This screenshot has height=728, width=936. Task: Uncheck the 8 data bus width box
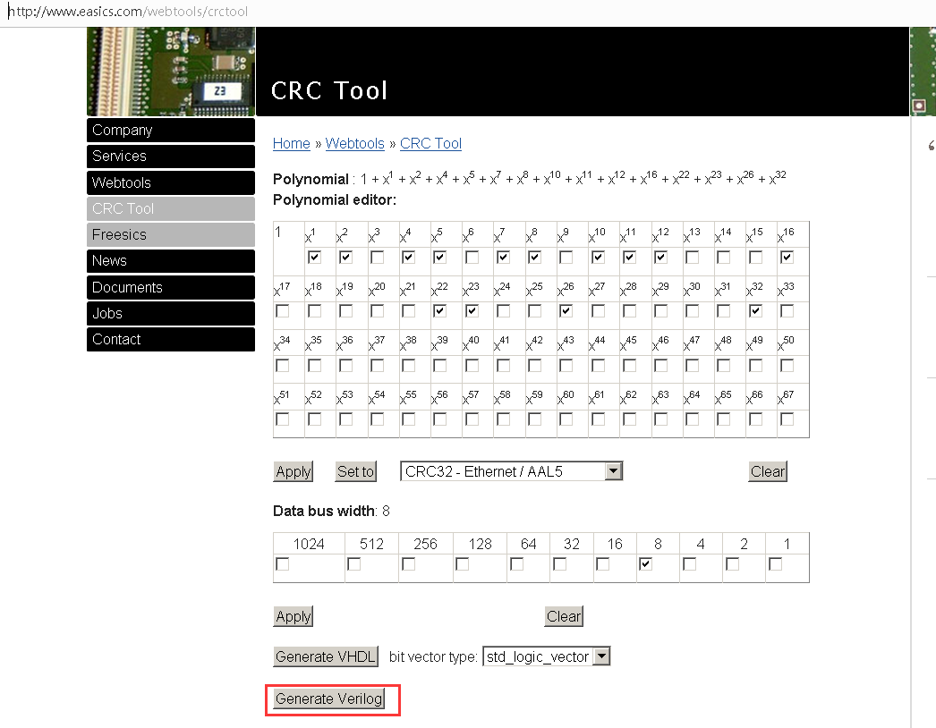pyautogui.click(x=645, y=564)
